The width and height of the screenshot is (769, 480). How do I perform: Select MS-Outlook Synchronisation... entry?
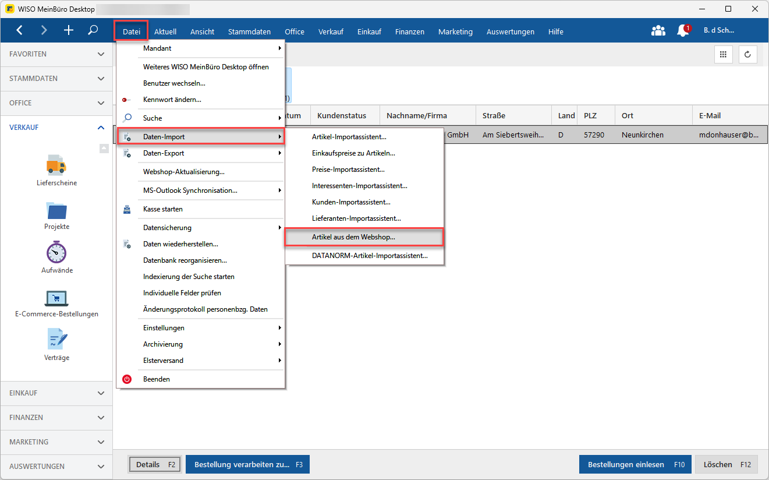[x=201, y=190]
